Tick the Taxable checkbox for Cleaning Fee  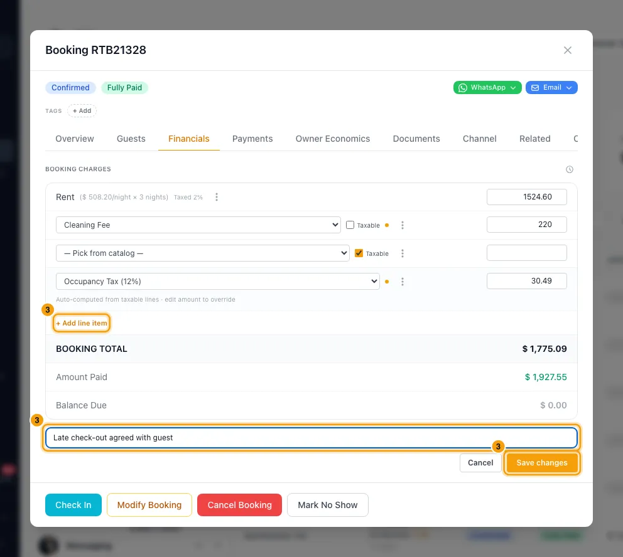pos(350,225)
